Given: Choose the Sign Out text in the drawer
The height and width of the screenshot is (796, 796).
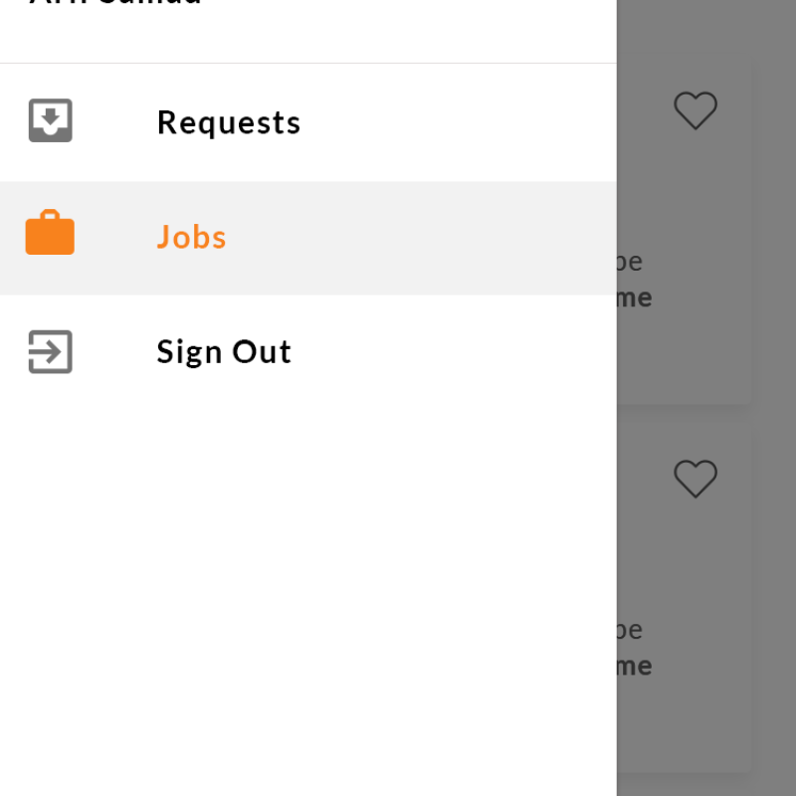Looking at the screenshot, I should pos(224,352).
